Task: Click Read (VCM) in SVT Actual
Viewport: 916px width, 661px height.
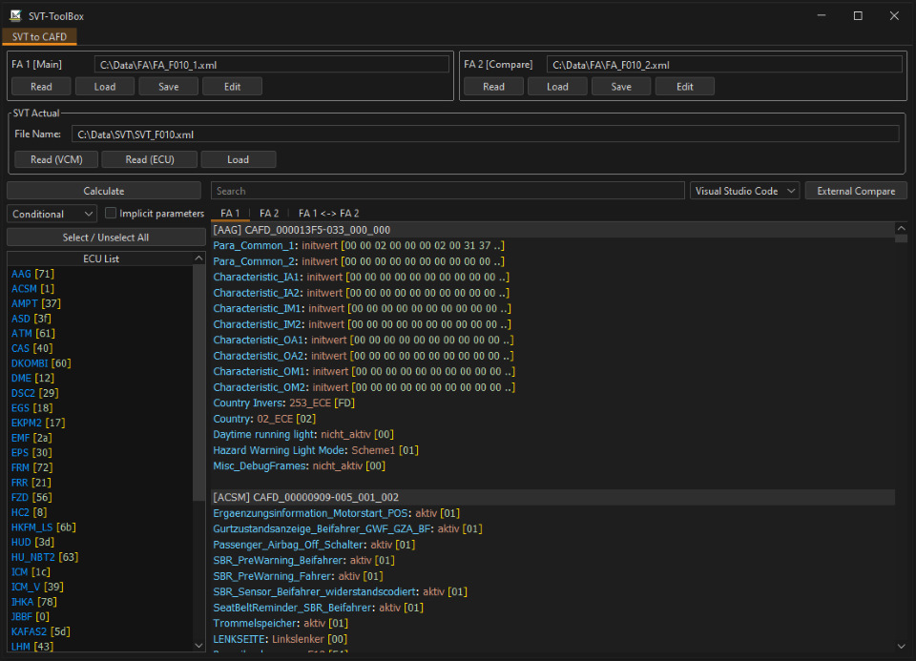Action: (x=55, y=159)
